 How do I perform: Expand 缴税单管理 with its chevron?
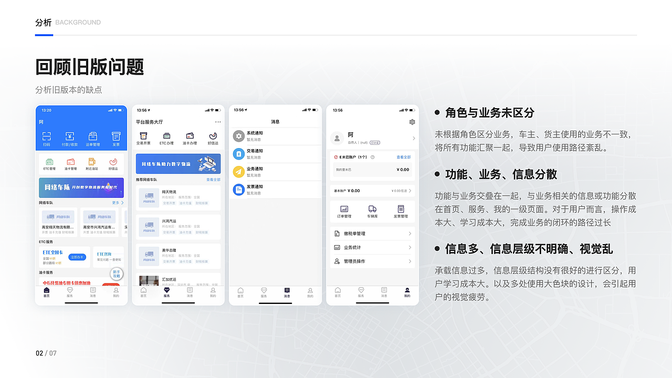(x=409, y=233)
